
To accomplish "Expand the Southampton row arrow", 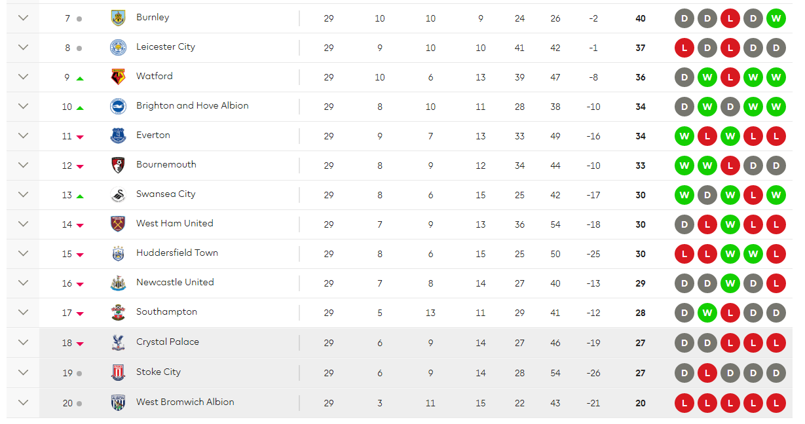I will click(24, 313).
